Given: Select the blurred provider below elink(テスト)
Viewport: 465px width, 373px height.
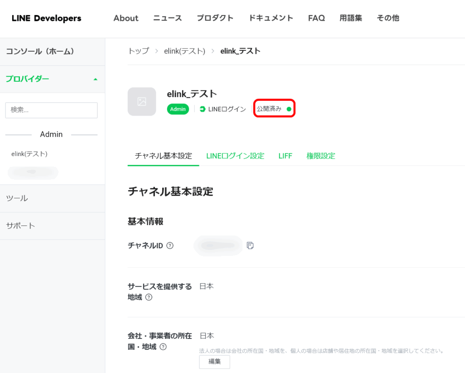Looking at the screenshot, I should tap(33, 172).
